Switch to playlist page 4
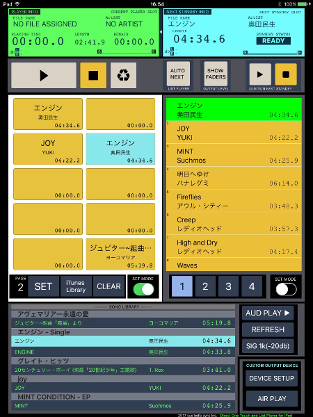The image size is (313, 417). point(252,286)
